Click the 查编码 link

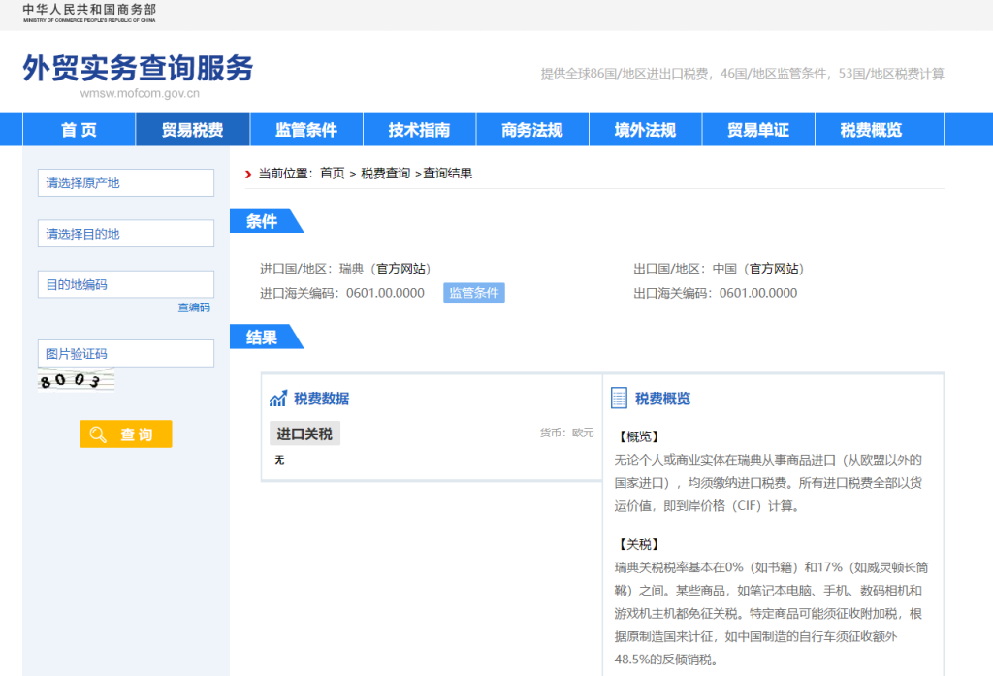[x=194, y=307]
